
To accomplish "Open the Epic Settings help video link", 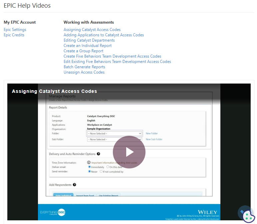I will click(15, 30).
